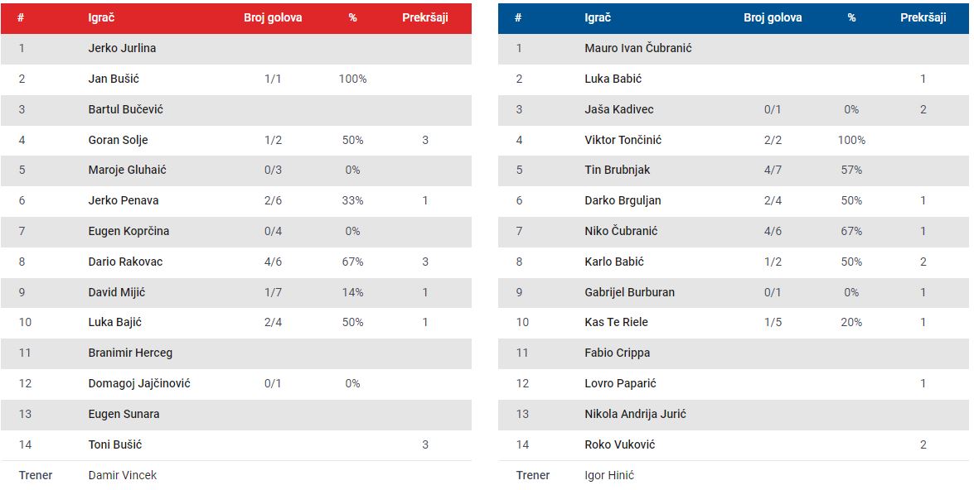Select Kas Te Riele row
The width and height of the screenshot is (974, 490).
click(x=733, y=323)
